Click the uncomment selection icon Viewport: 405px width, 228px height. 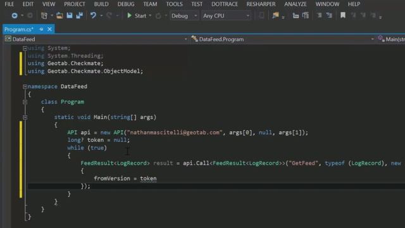(x=329, y=16)
